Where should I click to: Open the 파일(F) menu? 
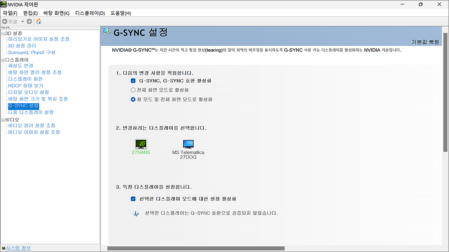click(x=10, y=13)
